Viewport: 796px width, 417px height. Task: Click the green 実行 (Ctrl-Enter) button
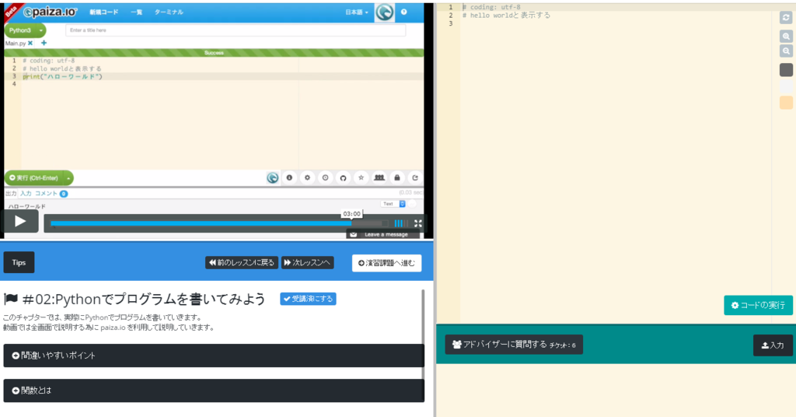33,178
